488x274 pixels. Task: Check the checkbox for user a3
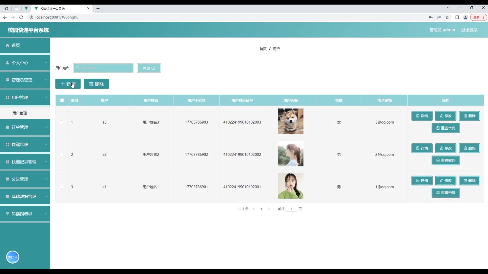(62, 122)
